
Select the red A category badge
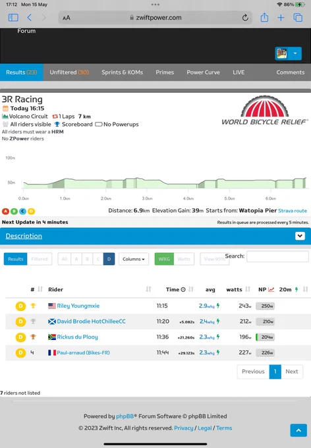coord(5,211)
